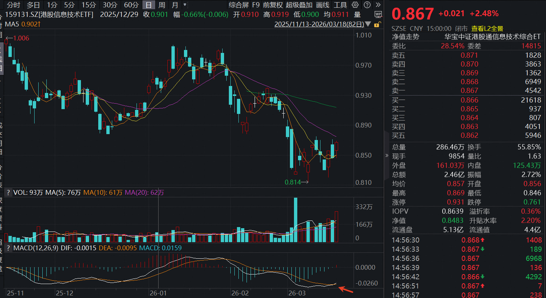The width and height of the screenshot is (546, 298).
Task: Open the settings gear icon
Action: [355, 5]
